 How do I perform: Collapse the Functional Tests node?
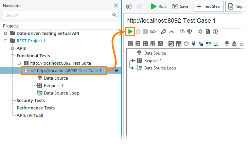pos(12,56)
